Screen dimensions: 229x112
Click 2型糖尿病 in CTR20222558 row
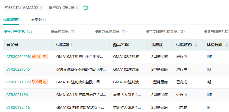pos(159,57)
